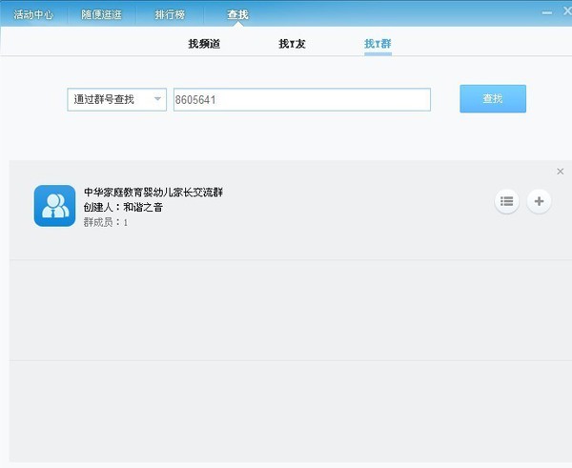Click creator name 和谐之音
The image size is (572, 468).
click(143, 207)
